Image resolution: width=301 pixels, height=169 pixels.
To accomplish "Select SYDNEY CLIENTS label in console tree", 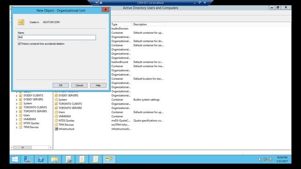I will point(33,95).
